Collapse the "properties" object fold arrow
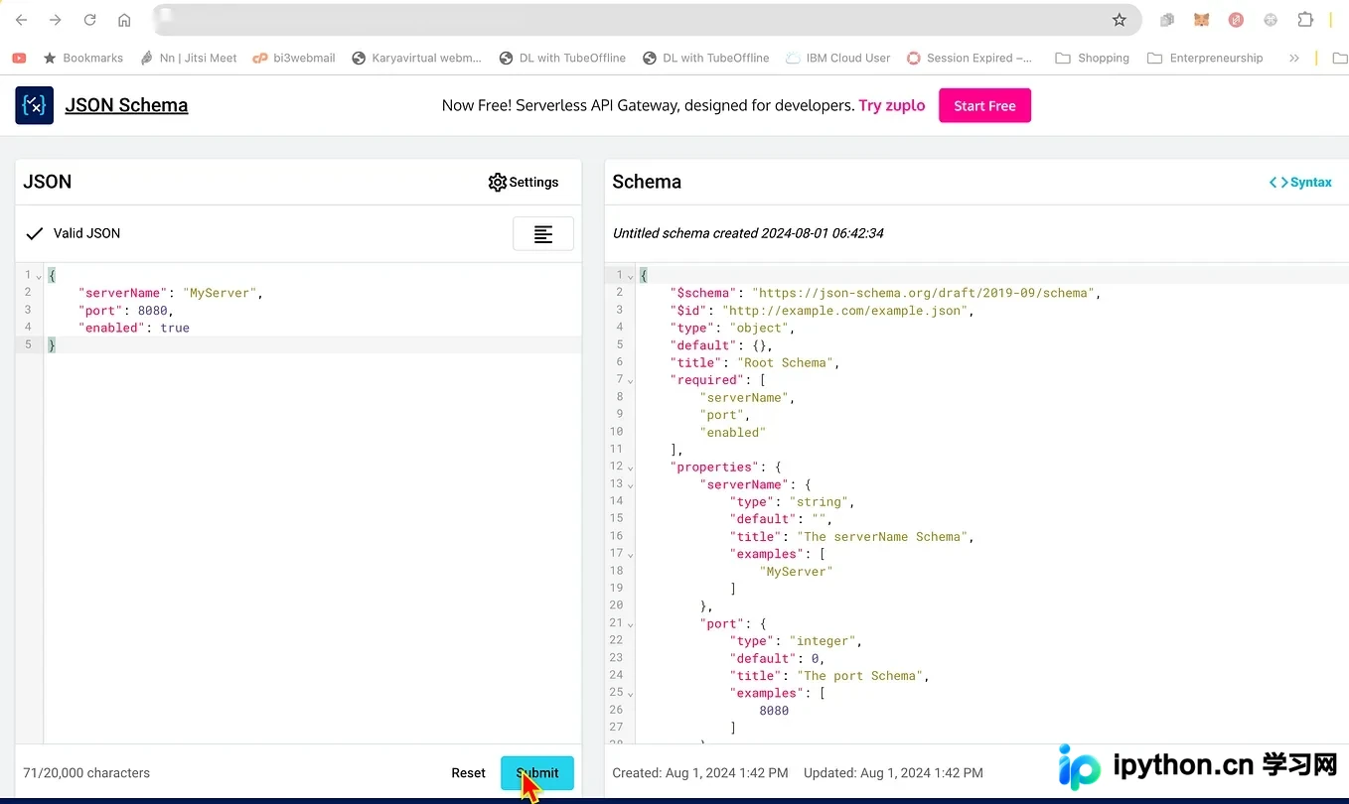 coord(629,468)
